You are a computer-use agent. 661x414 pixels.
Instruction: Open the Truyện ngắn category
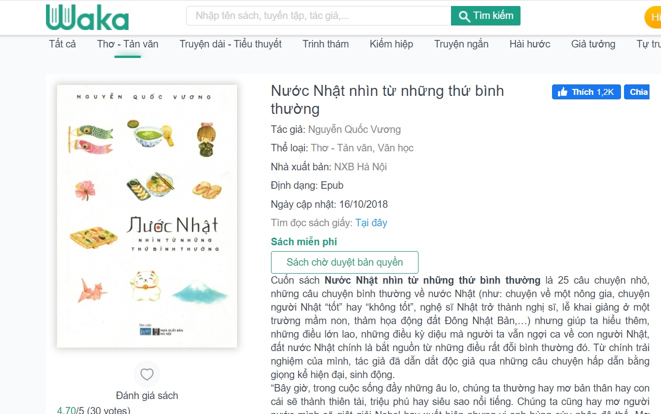pyautogui.click(x=461, y=44)
